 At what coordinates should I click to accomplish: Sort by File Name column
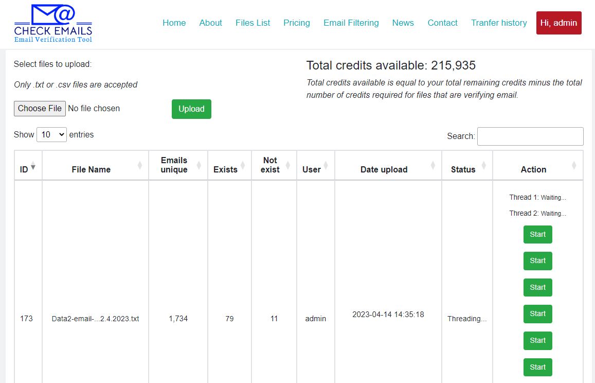pos(91,169)
